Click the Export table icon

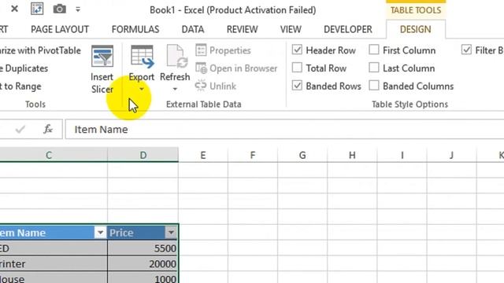[142, 57]
